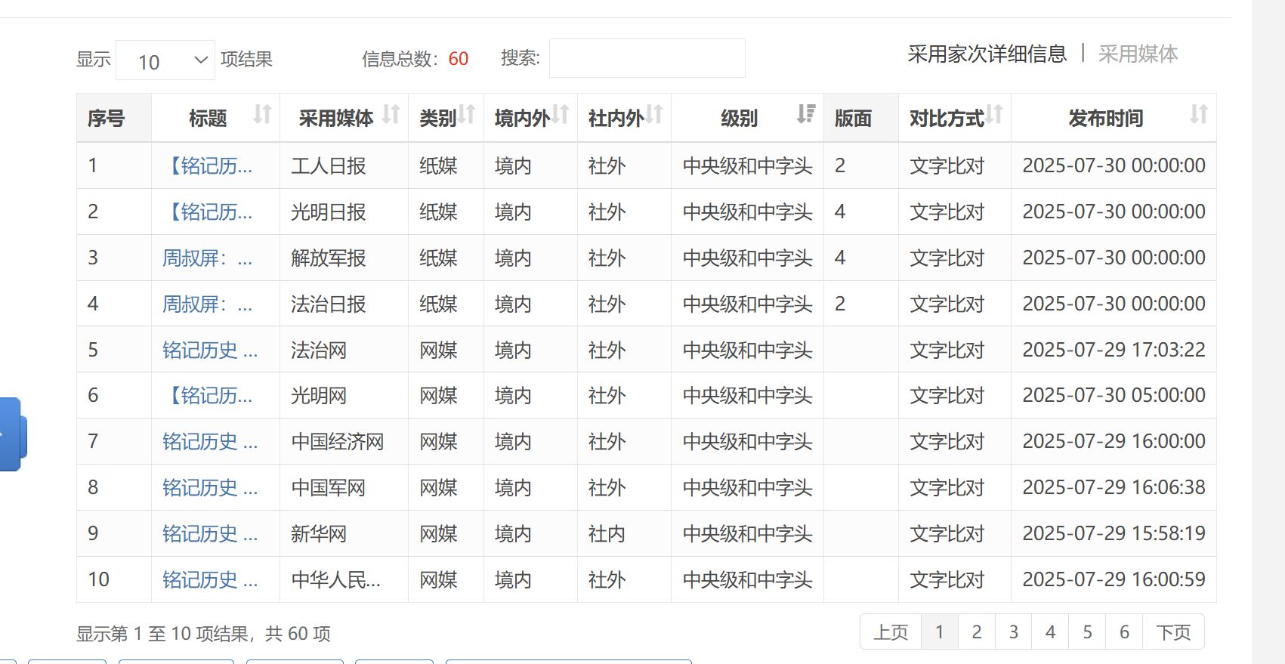
Task: Go to pagination page 2
Action: tap(977, 632)
